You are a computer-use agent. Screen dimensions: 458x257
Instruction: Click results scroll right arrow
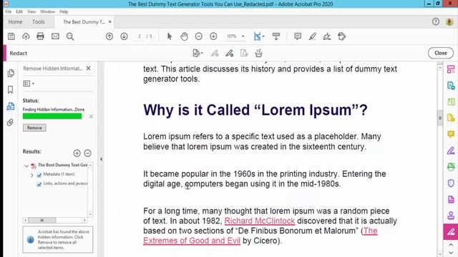pos(84,221)
